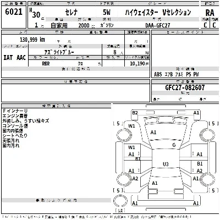Screen dimensions: 220x220
Task: Click the inspector note Fインナー U
Action: [x=15, y=111]
